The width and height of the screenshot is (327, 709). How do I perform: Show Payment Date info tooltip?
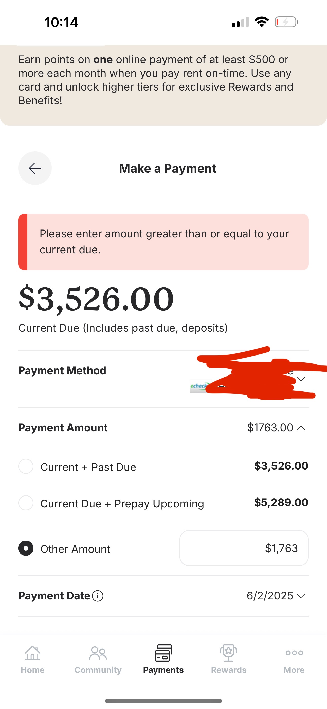coord(98,596)
